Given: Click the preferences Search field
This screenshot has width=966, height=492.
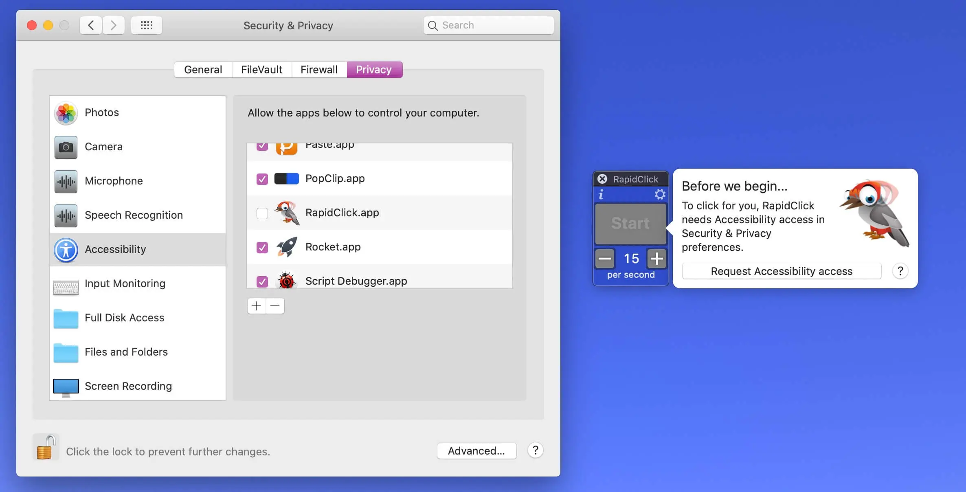Looking at the screenshot, I should tap(489, 25).
